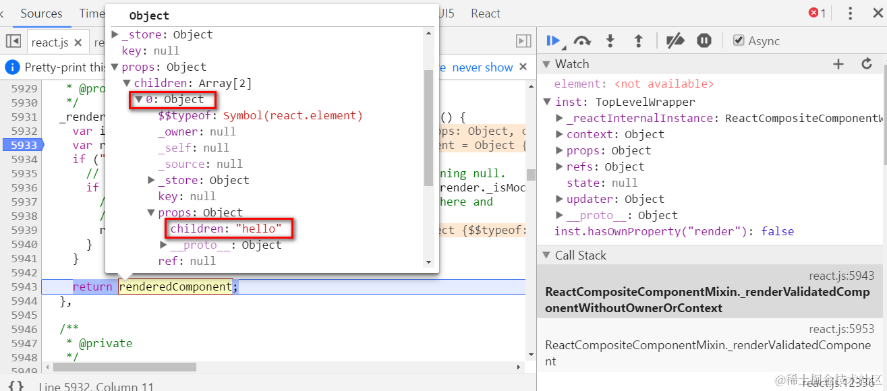Click line number 5943 gutter
Viewport: 887px width, 391px height.
pyautogui.click(x=24, y=287)
